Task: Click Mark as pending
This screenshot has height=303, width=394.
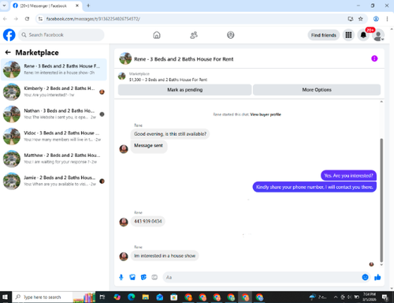Action: tap(185, 90)
